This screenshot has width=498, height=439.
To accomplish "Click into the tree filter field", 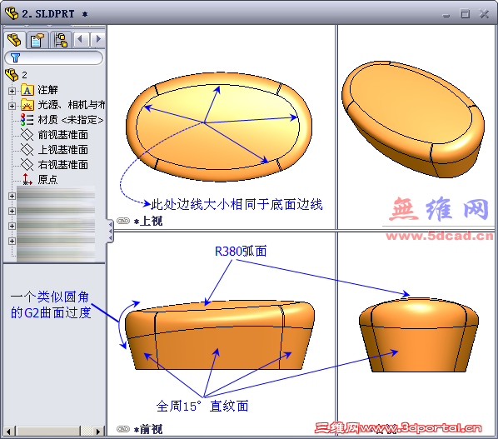I will click(54, 58).
